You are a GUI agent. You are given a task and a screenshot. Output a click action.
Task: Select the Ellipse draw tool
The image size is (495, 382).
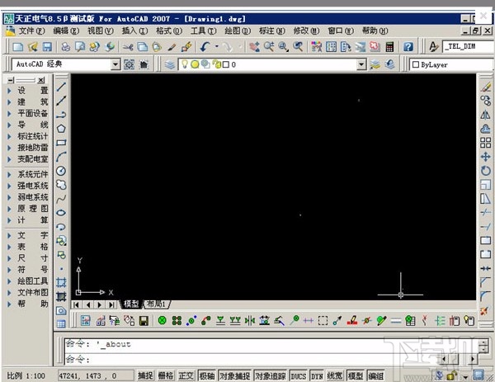click(61, 213)
